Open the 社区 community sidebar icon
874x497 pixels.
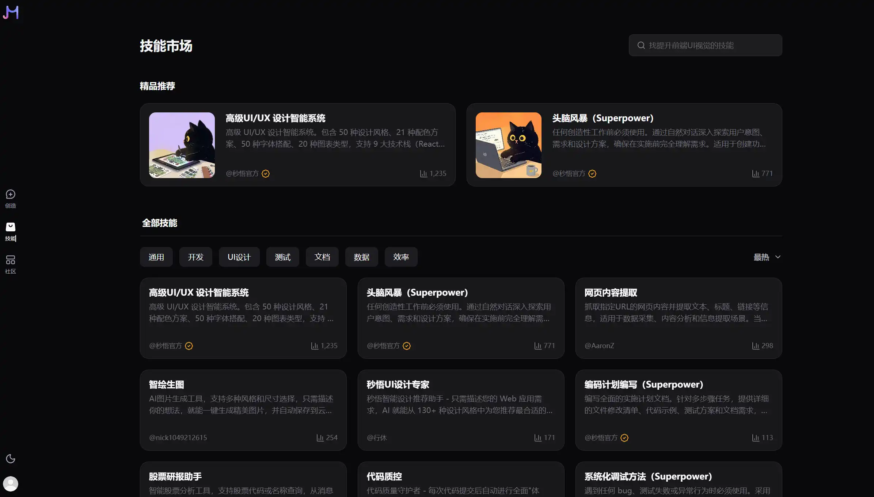(x=11, y=260)
